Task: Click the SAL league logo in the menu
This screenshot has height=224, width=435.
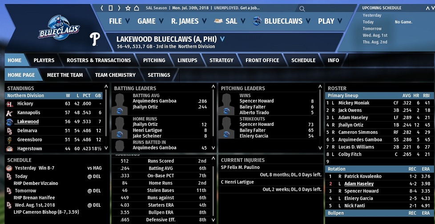Action: click(218, 21)
